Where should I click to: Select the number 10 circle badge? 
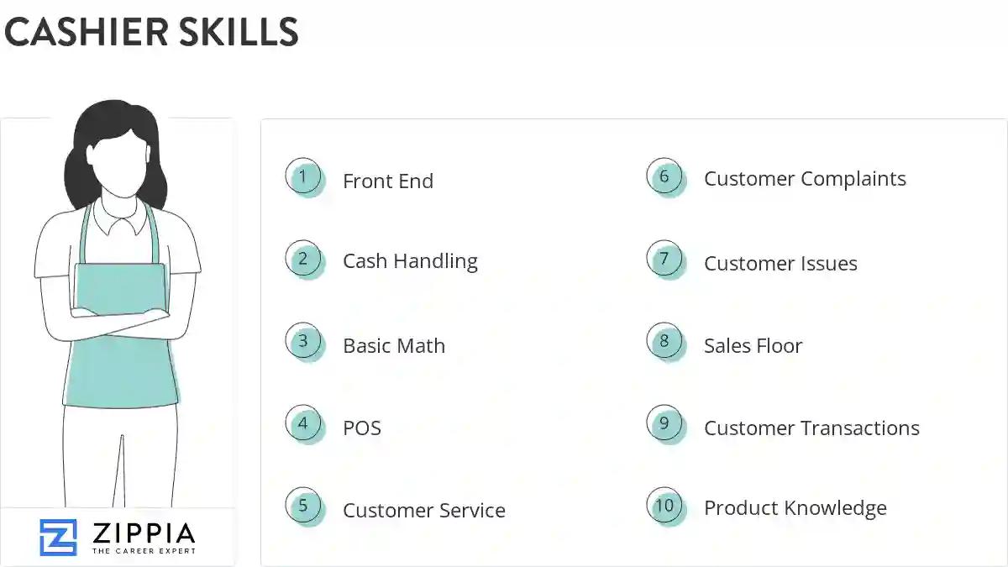665,507
